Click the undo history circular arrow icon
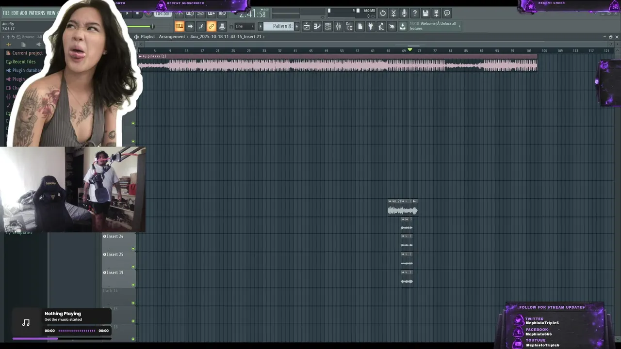The image size is (621, 349). pyautogui.click(x=383, y=13)
